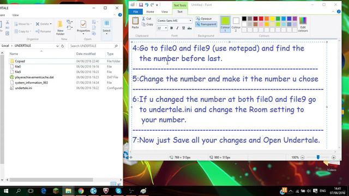349x196 pixels.
Task: Open the font size 22 dropdown
Action: (x=166, y=28)
